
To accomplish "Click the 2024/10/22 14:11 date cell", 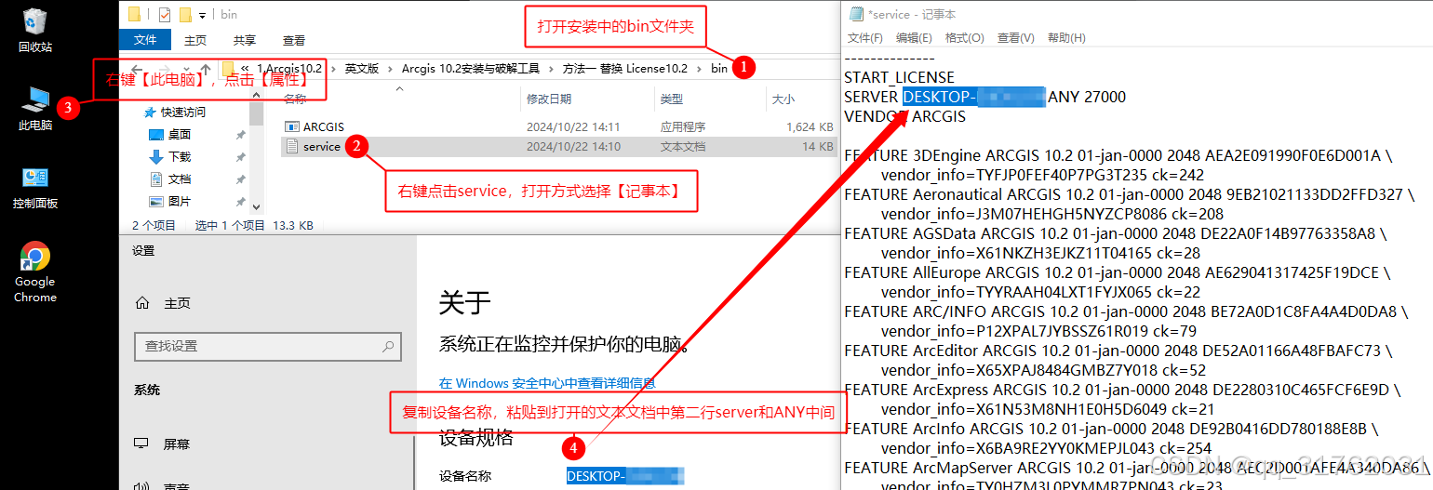I will coord(573,126).
